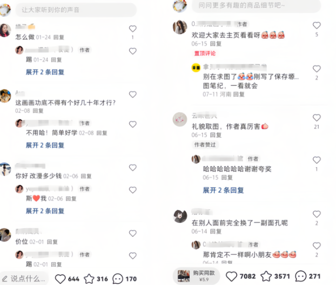Like the pinned "欢迎大家去主页看看呀" comment

317,25
